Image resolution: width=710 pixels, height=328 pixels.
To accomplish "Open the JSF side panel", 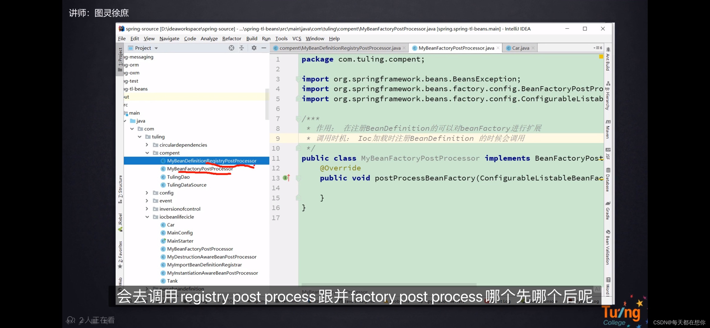I will 608,153.
